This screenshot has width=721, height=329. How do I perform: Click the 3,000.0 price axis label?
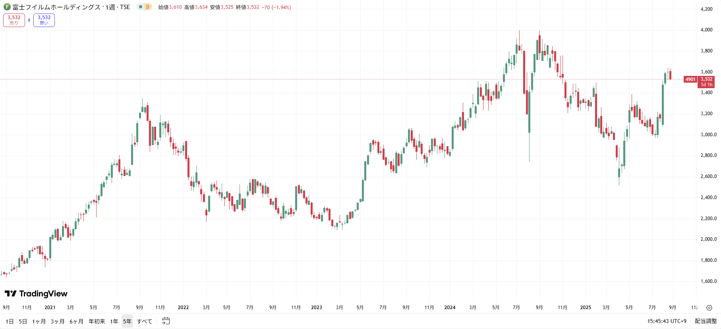pos(709,135)
